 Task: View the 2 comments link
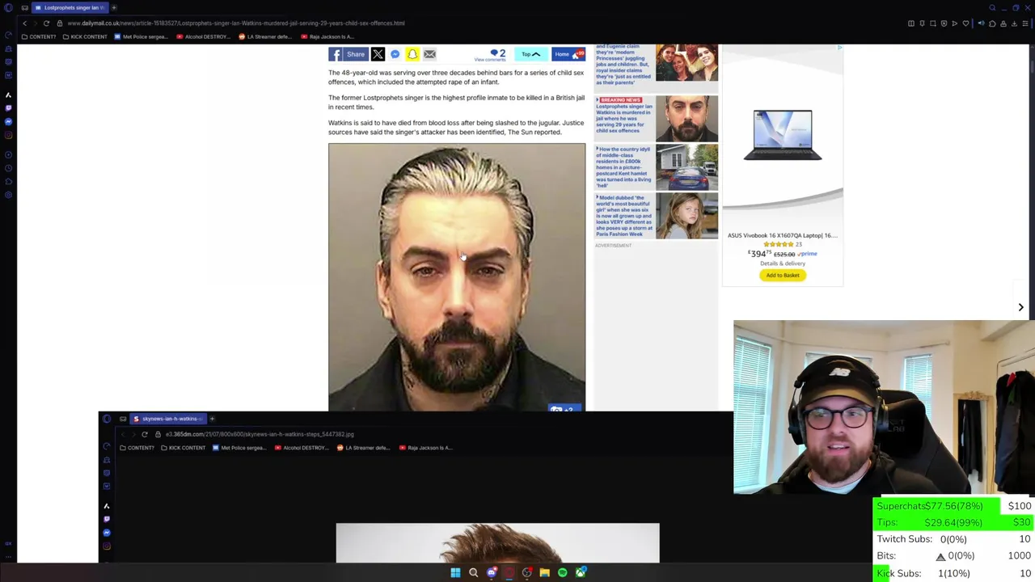pos(492,55)
